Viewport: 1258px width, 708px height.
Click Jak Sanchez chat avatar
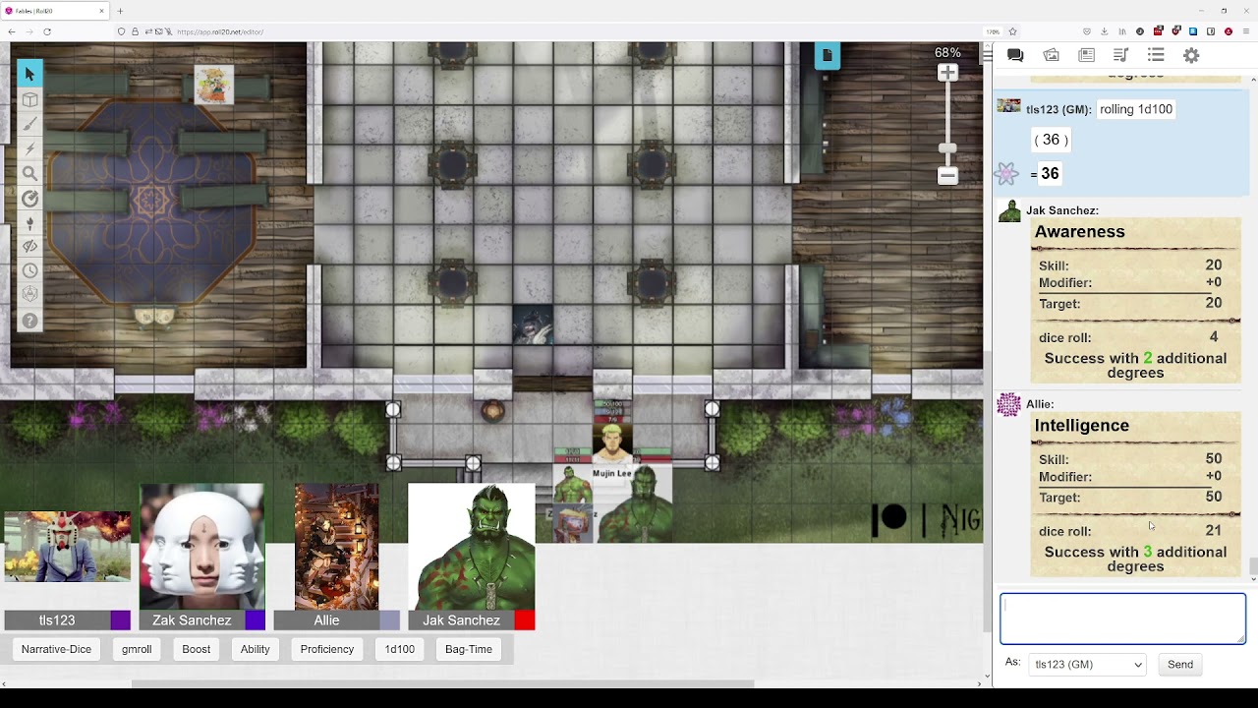1009,210
